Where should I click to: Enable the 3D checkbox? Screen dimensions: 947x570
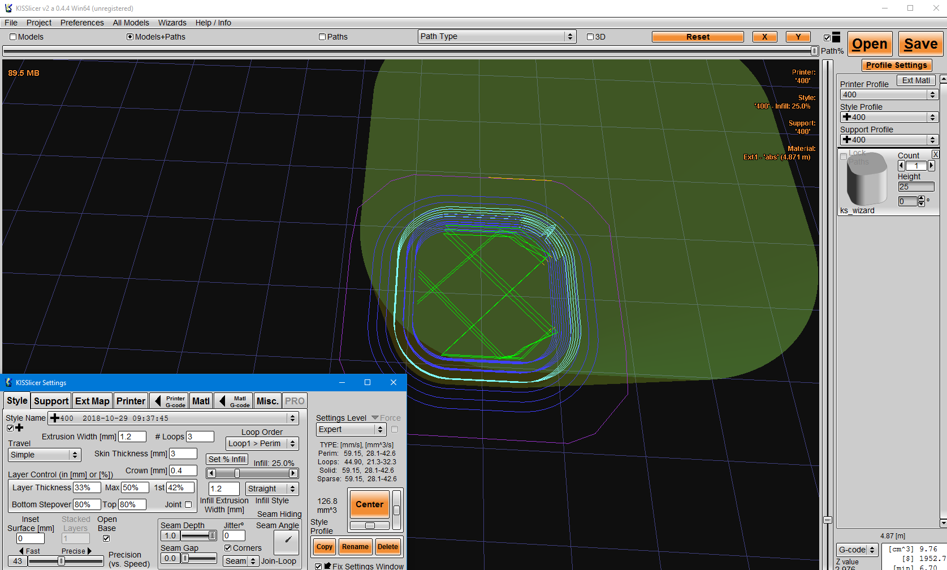click(590, 37)
